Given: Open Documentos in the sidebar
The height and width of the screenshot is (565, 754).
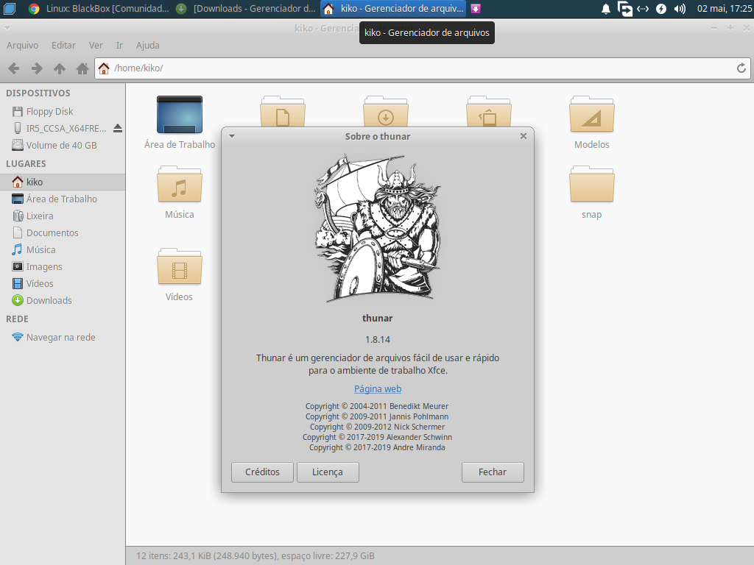Looking at the screenshot, I should pyautogui.click(x=63, y=233).
